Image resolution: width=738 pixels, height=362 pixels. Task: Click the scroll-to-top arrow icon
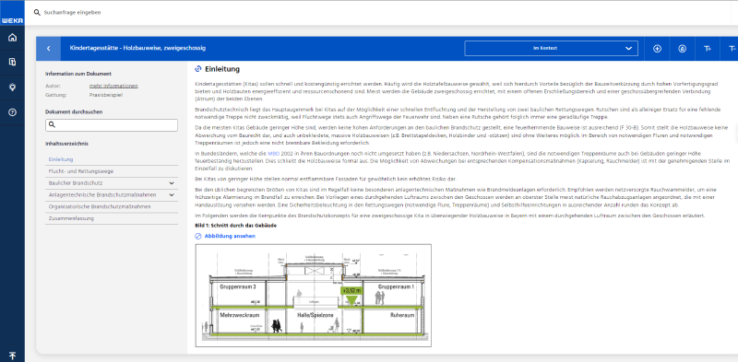pyautogui.click(x=12, y=356)
